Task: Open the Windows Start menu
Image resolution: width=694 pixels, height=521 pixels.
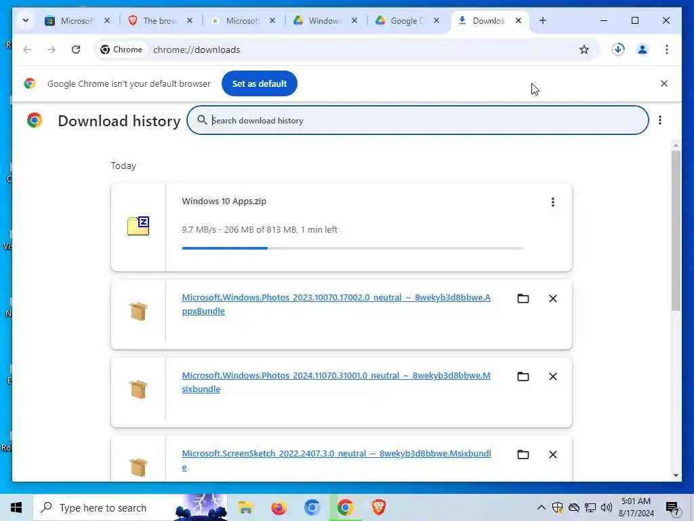Action: 16,507
